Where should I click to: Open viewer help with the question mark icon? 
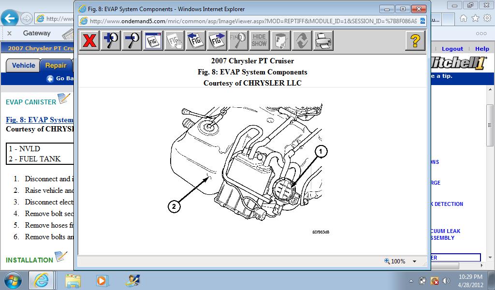(415, 41)
